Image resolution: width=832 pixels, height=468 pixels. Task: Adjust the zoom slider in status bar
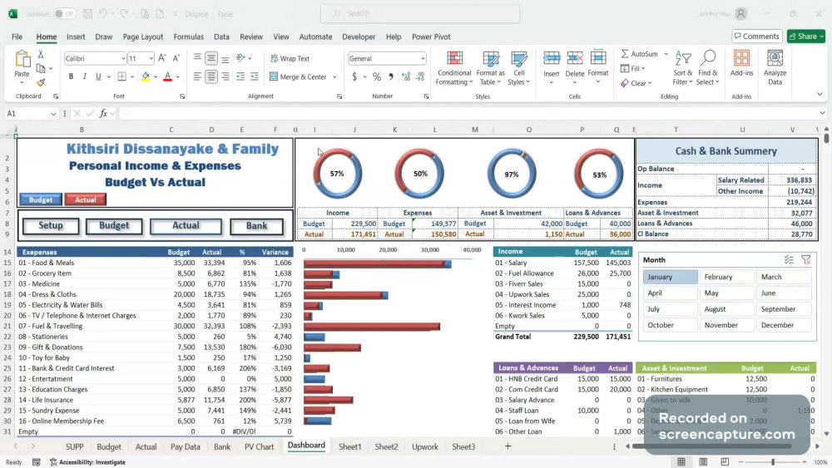pos(773,462)
